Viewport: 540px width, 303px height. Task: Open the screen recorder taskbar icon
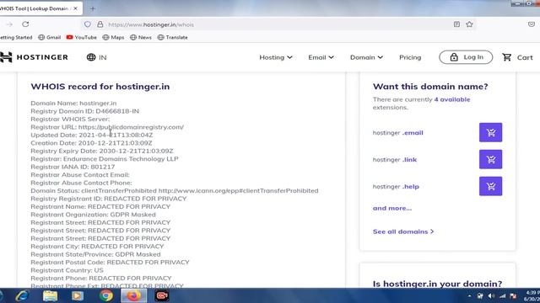(162, 295)
